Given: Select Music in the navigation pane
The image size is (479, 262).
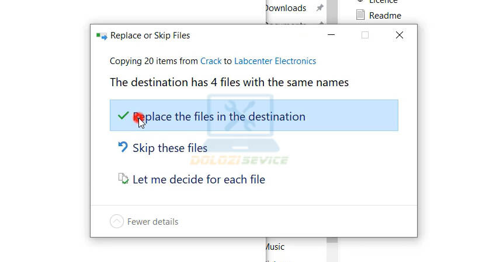Looking at the screenshot, I should (275, 247).
